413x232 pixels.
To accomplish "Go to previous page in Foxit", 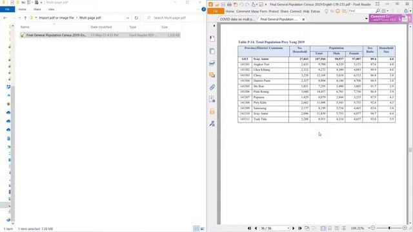I will [256, 228].
